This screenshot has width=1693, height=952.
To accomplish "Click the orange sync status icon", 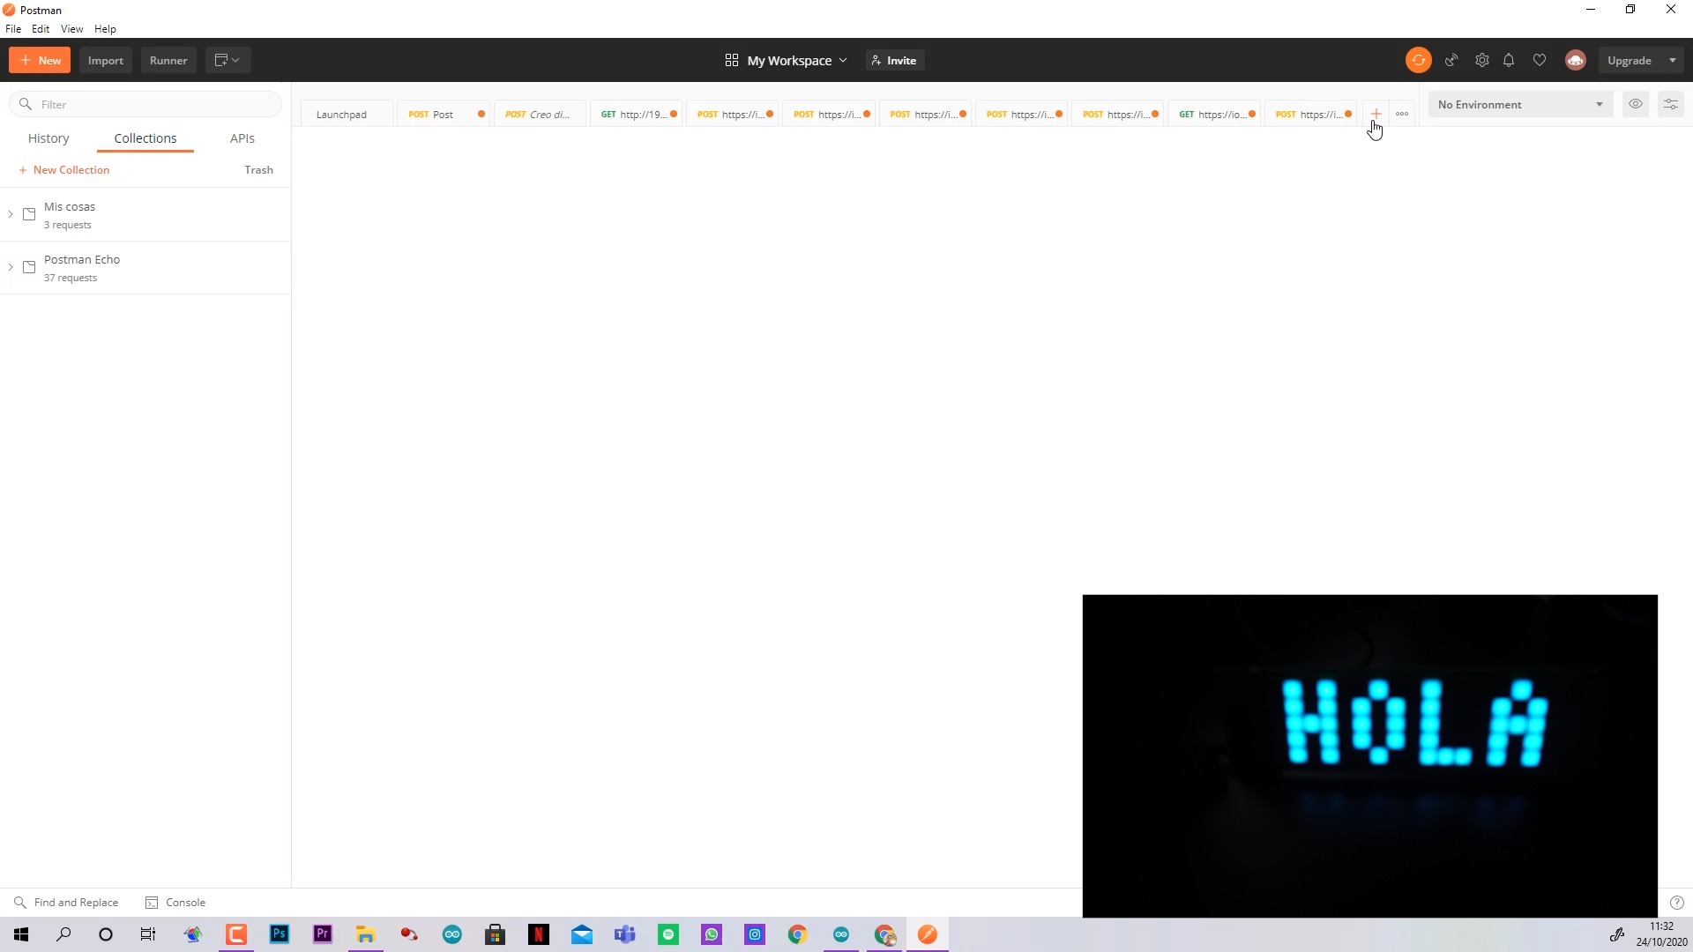I will point(1418,60).
